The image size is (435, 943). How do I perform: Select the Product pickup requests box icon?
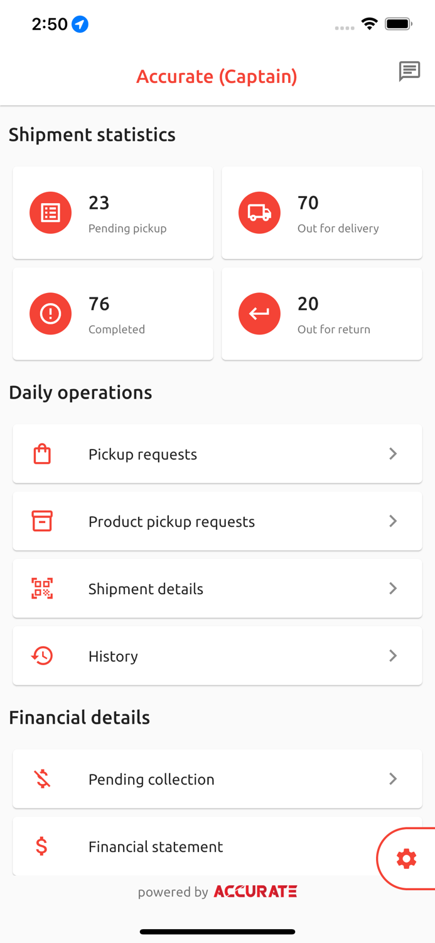click(x=41, y=521)
